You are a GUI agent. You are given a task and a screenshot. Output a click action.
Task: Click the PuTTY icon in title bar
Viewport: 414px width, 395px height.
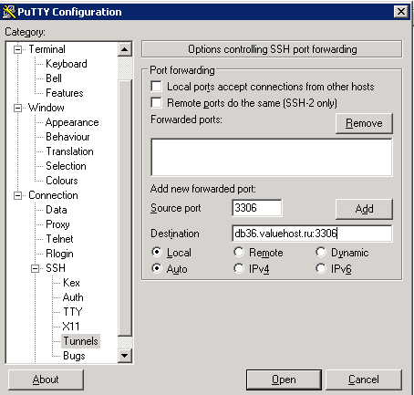(8, 12)
